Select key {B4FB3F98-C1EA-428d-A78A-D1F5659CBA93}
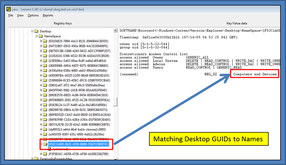This screenshot has width=286, height=165. click(x=79, y=120)
